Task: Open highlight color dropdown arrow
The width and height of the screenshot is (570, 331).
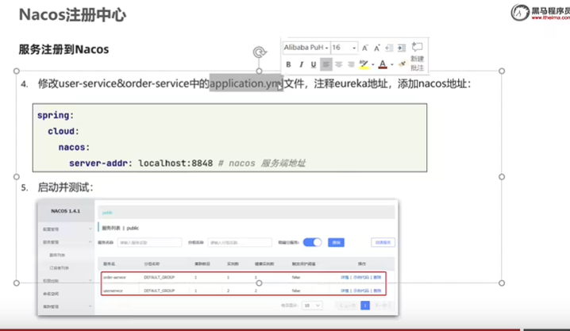Action: [372, 64]
